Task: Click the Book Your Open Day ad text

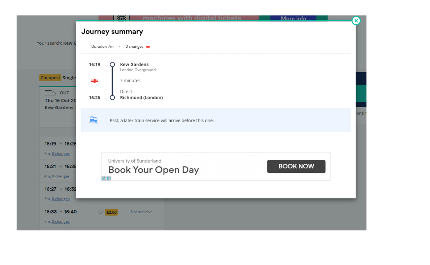Action: [x=154, y=170]
